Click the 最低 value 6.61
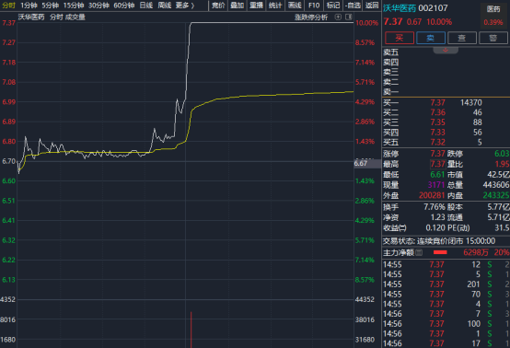Image resolution: width=510 pixels, height=348 pixels. [x=437, y=174]
